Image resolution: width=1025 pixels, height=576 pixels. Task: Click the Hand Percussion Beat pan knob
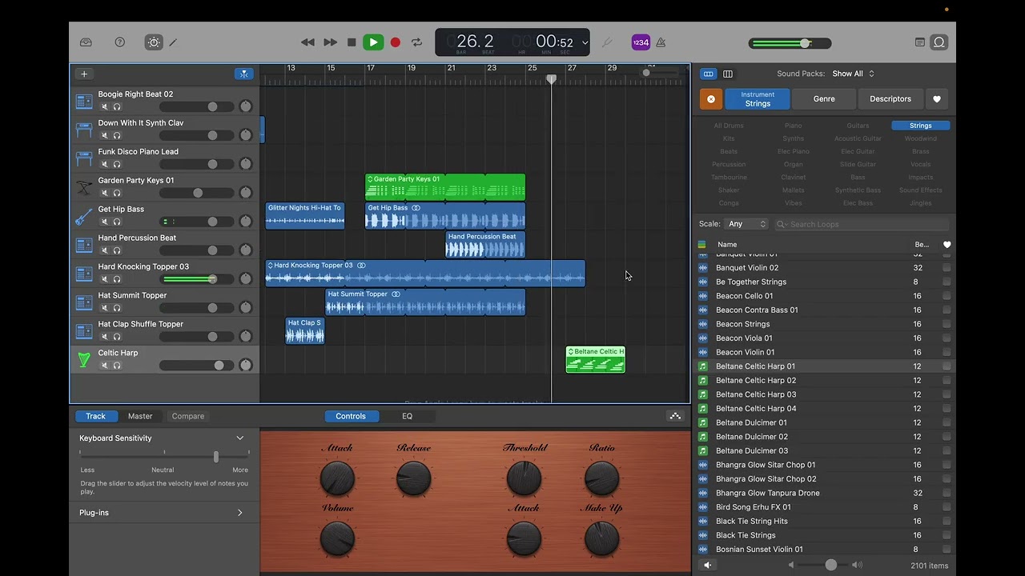click(x=246, y=250)
